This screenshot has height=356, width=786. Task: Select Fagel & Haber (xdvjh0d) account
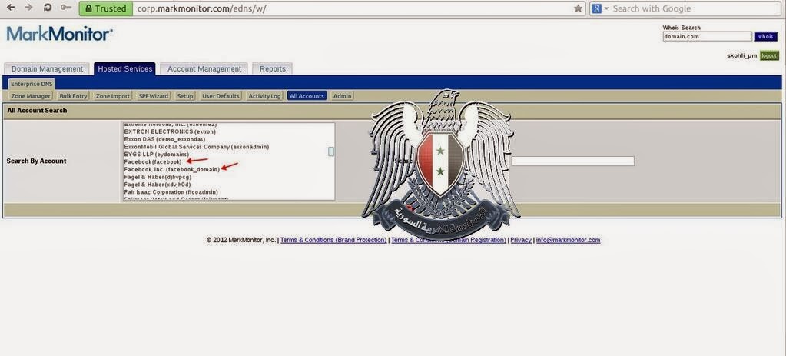(158, 185)
